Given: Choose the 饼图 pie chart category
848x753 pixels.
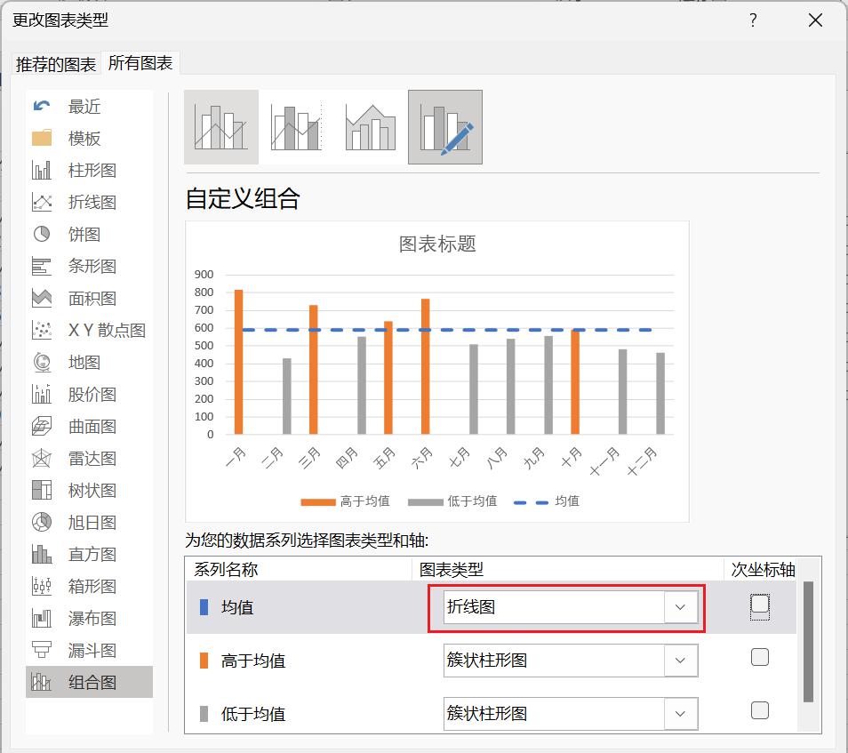Looking at the screenshot, I should [89, 234].
